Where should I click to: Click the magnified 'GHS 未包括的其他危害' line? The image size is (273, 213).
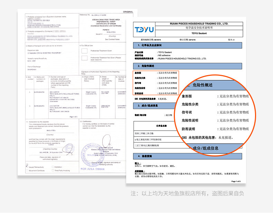coord(207,138)
